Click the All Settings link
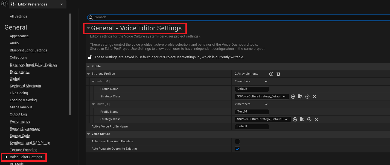This screenshot has width=390, height=165. pyautogui.click(x=18, y=16)
